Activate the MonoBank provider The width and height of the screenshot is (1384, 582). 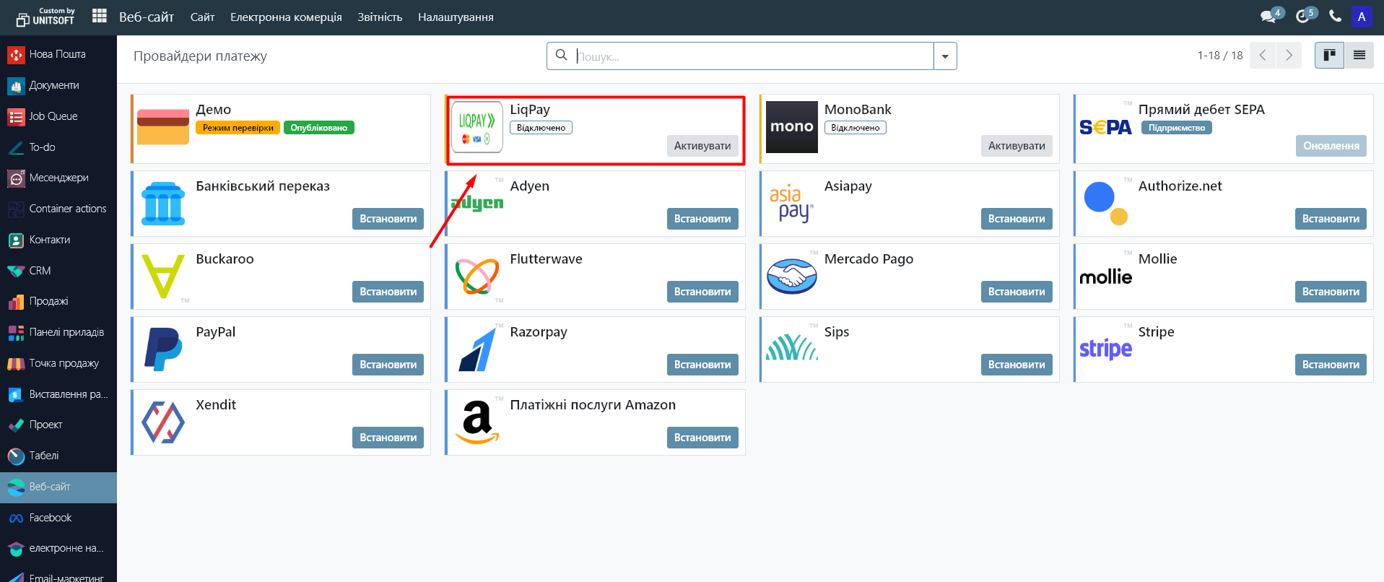1017,146
